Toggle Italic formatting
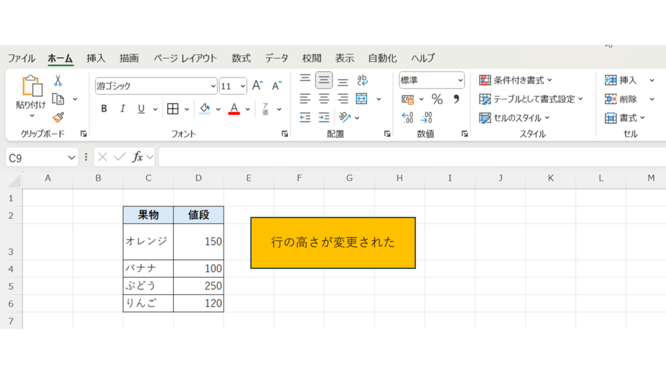The image size is (666, 374). pyautogui.click(x=122, y=108)
